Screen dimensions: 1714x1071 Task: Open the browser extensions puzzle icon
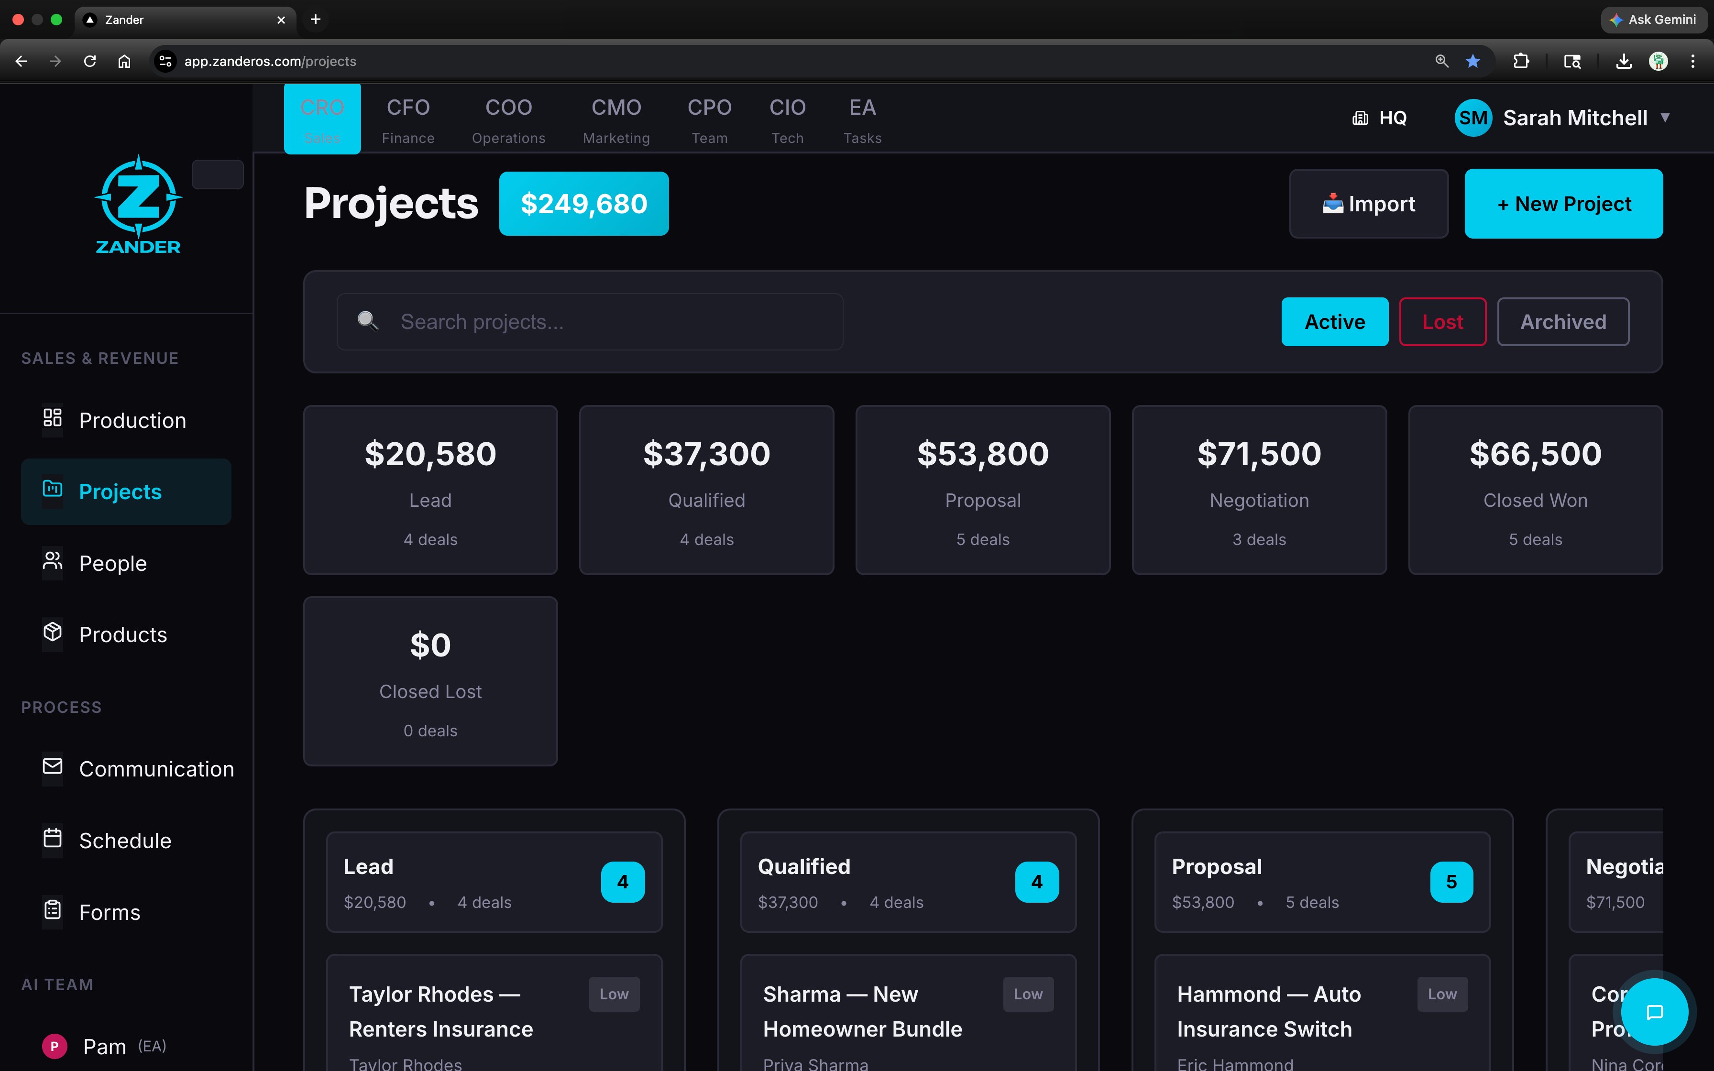1521,61
